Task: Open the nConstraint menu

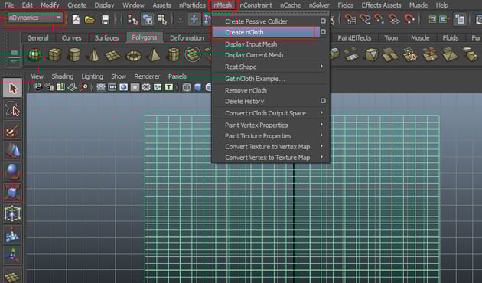Action: point(256,5)
